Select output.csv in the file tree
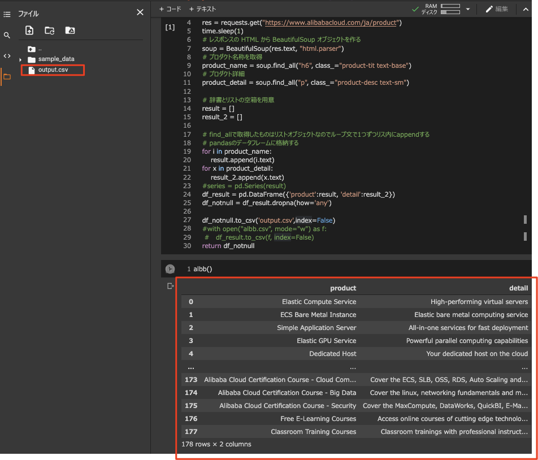The image size is (538, 460). coord(53,70)
